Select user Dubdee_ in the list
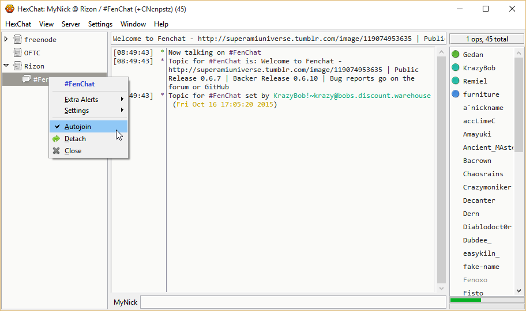The height and width of the screenshot is (311, 526). click(x=477, y=240)
